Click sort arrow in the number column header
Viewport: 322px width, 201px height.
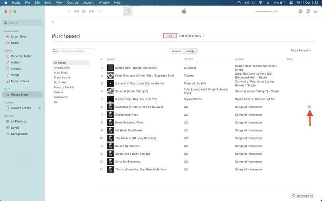101,59
